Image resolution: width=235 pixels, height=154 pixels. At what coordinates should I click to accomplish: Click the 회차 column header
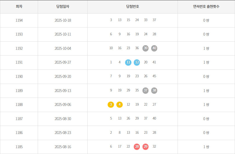pos(19,6)
